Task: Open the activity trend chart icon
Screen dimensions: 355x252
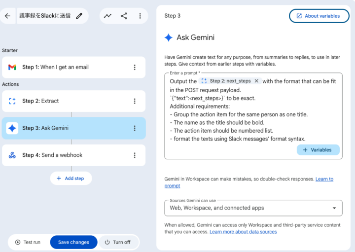Action: [x=107, y=16]
